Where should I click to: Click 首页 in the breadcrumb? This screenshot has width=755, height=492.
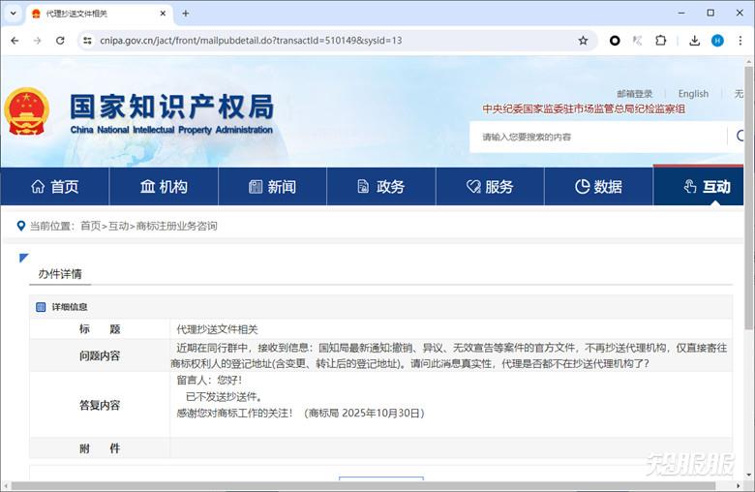click(x=91, y=226)
